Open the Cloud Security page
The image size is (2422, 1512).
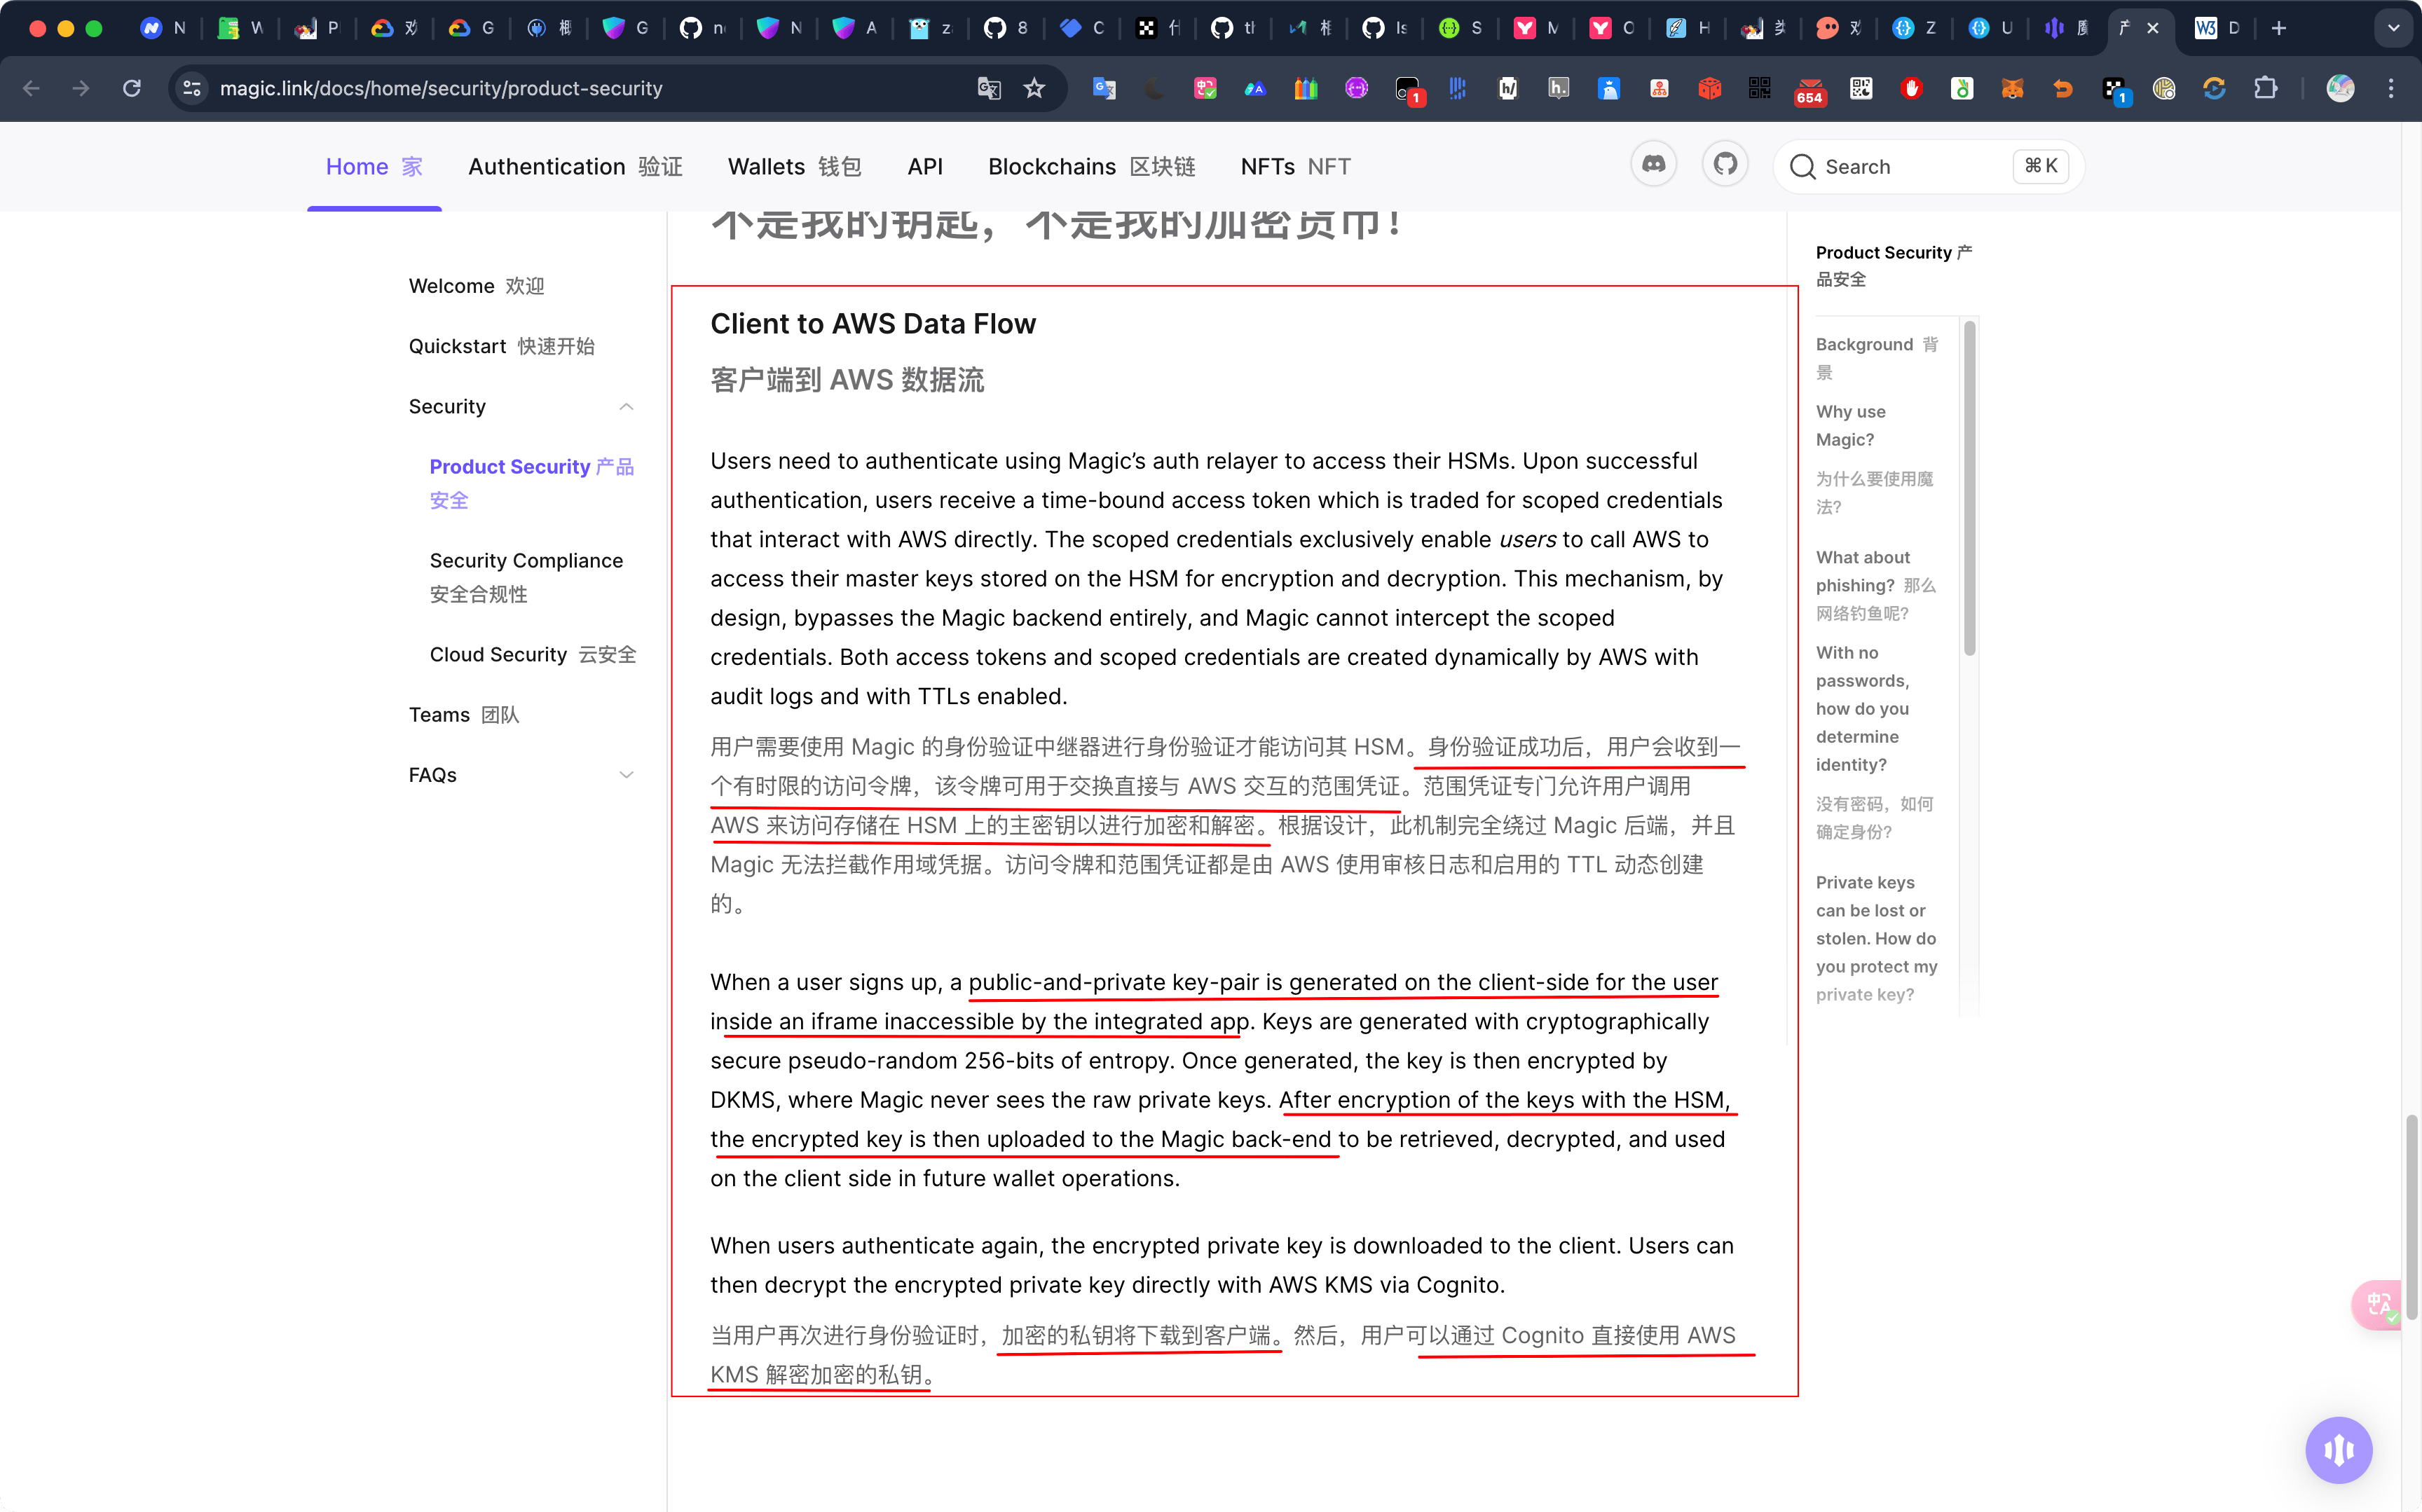533,654
